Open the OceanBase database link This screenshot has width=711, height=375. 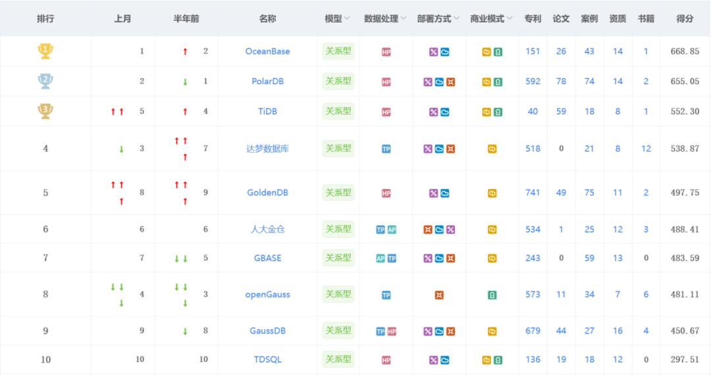point(267,51)
